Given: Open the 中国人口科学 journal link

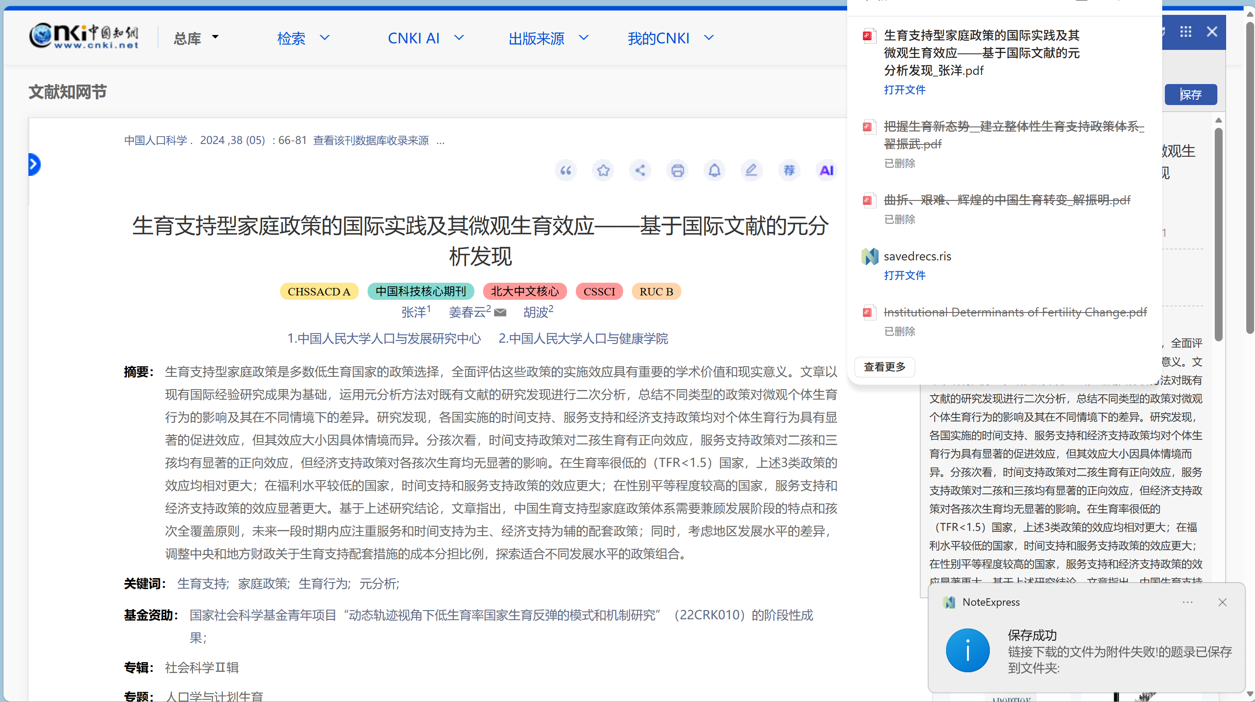Looking at the screenshot, I should pos(156,140).
